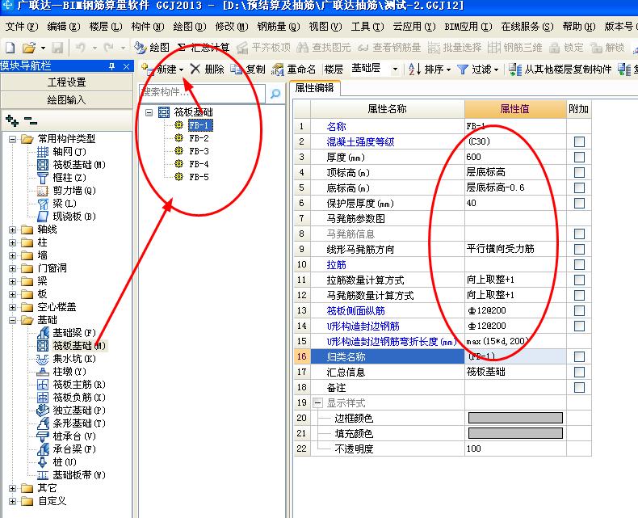This screenshot has height=518, width=638.
Task: Click 查找图元 find element tool
Action: (x=324, y=48)
